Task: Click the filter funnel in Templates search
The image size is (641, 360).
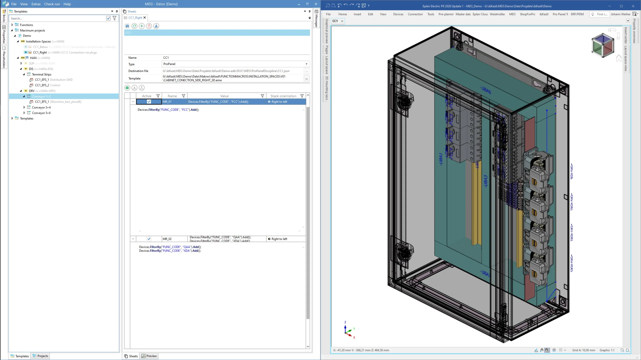Action: coord(114,18)
